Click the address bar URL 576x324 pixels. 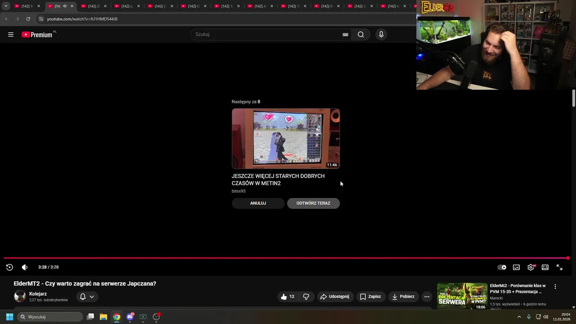tap(82, 19)
